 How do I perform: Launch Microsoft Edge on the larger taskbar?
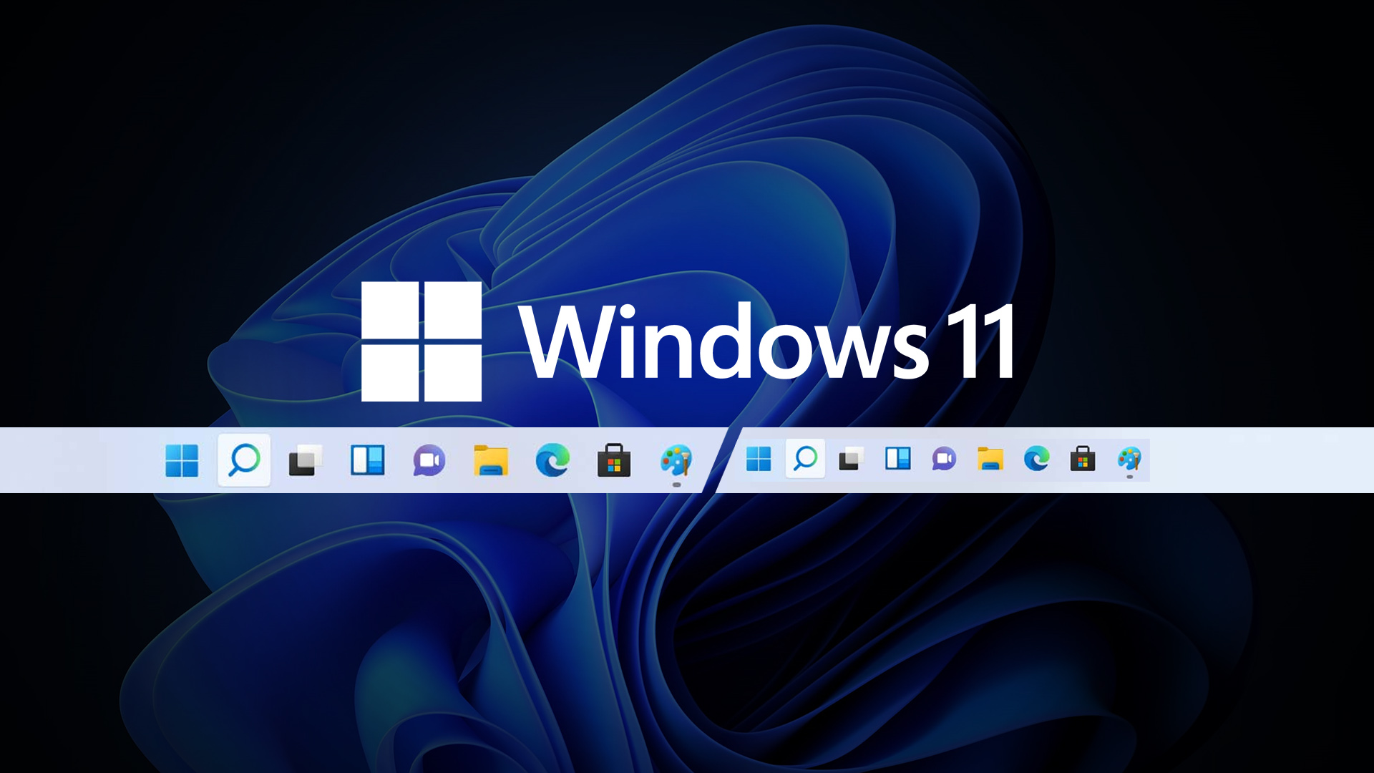pos(552,460)
